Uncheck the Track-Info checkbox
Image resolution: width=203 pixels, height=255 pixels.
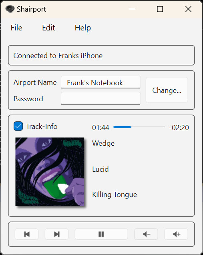[18, 126]
